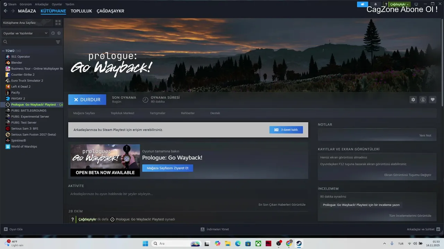Open the Yardım menu
444x249 pixels.
tap(70, 4)
